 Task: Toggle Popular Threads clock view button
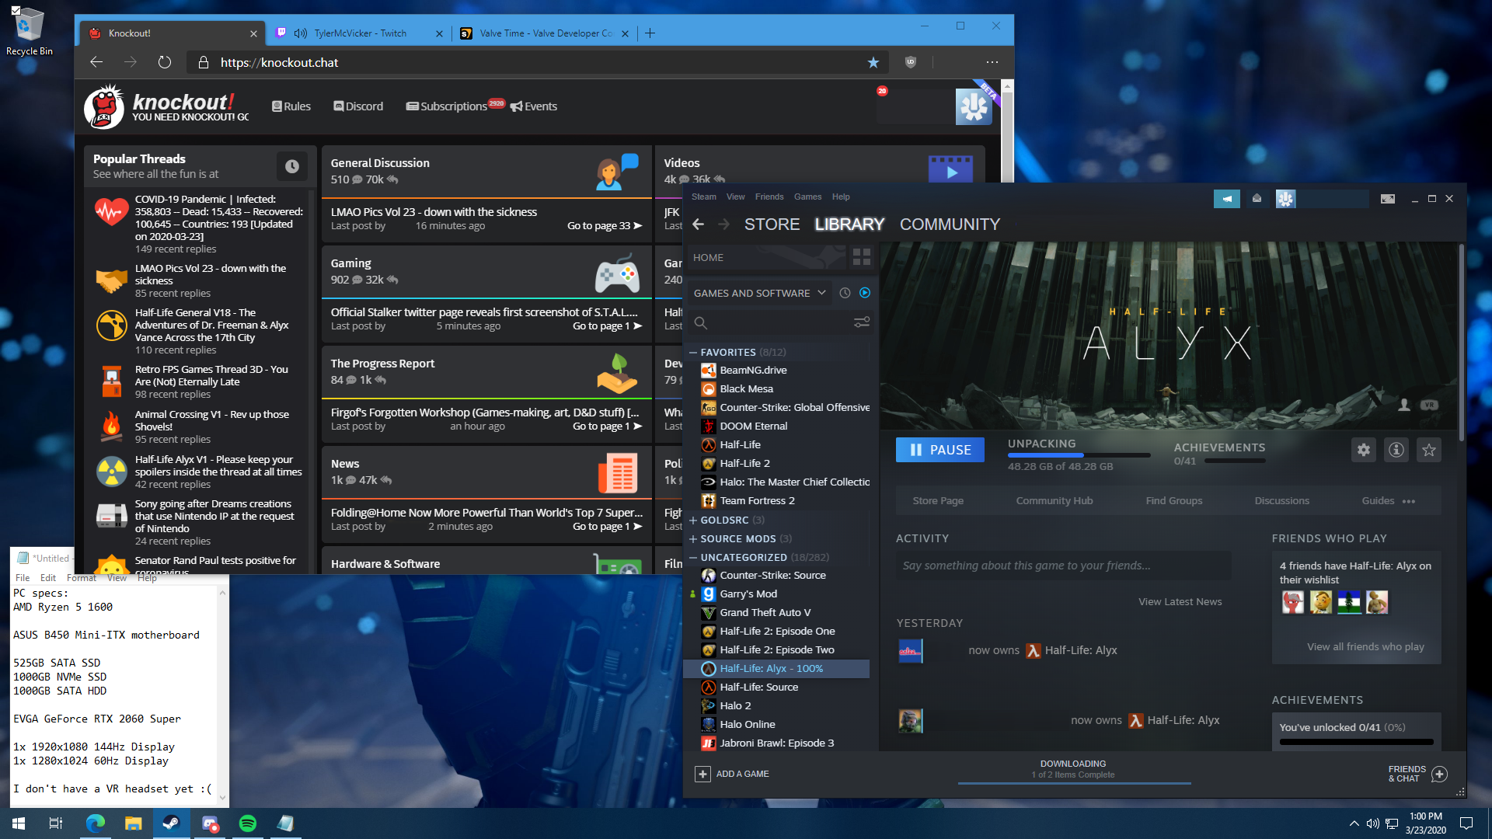coord(292,166)
